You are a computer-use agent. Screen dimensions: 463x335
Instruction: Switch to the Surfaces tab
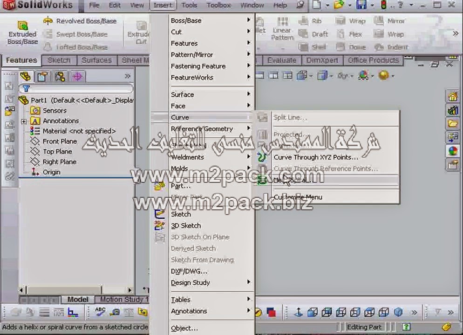96,60
